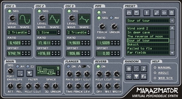
Task: Click the Main ATT envelope knob
Action: (x=10, y=86)
